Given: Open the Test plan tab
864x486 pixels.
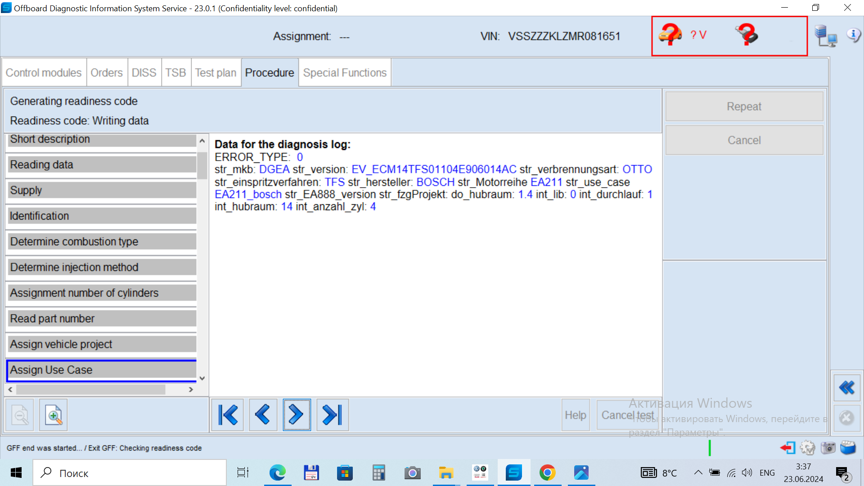Looking at the screenshot, I should (x=216, y=72).
